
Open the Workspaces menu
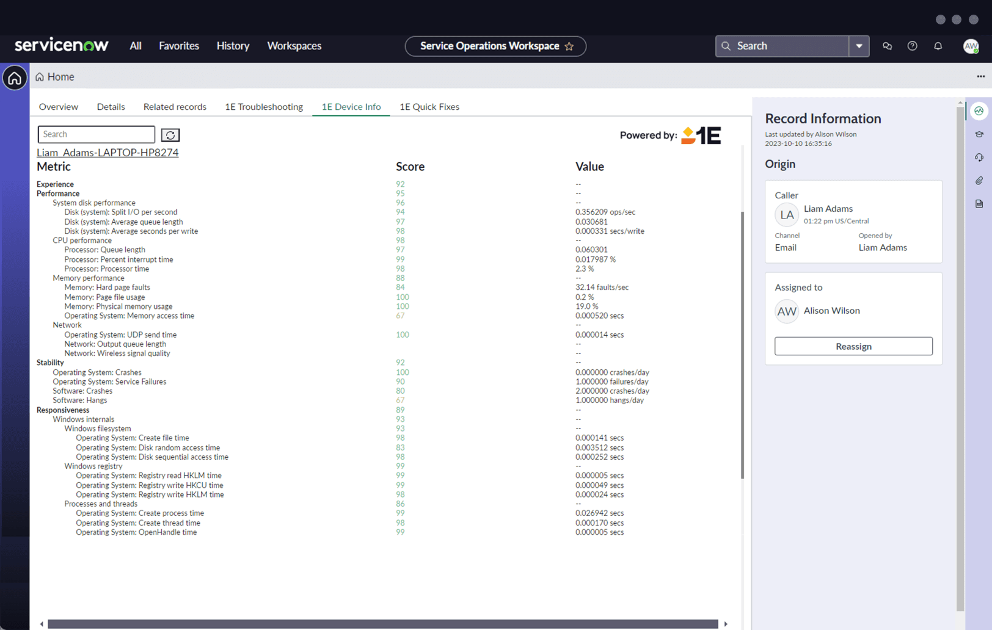(x=294, y=46)
